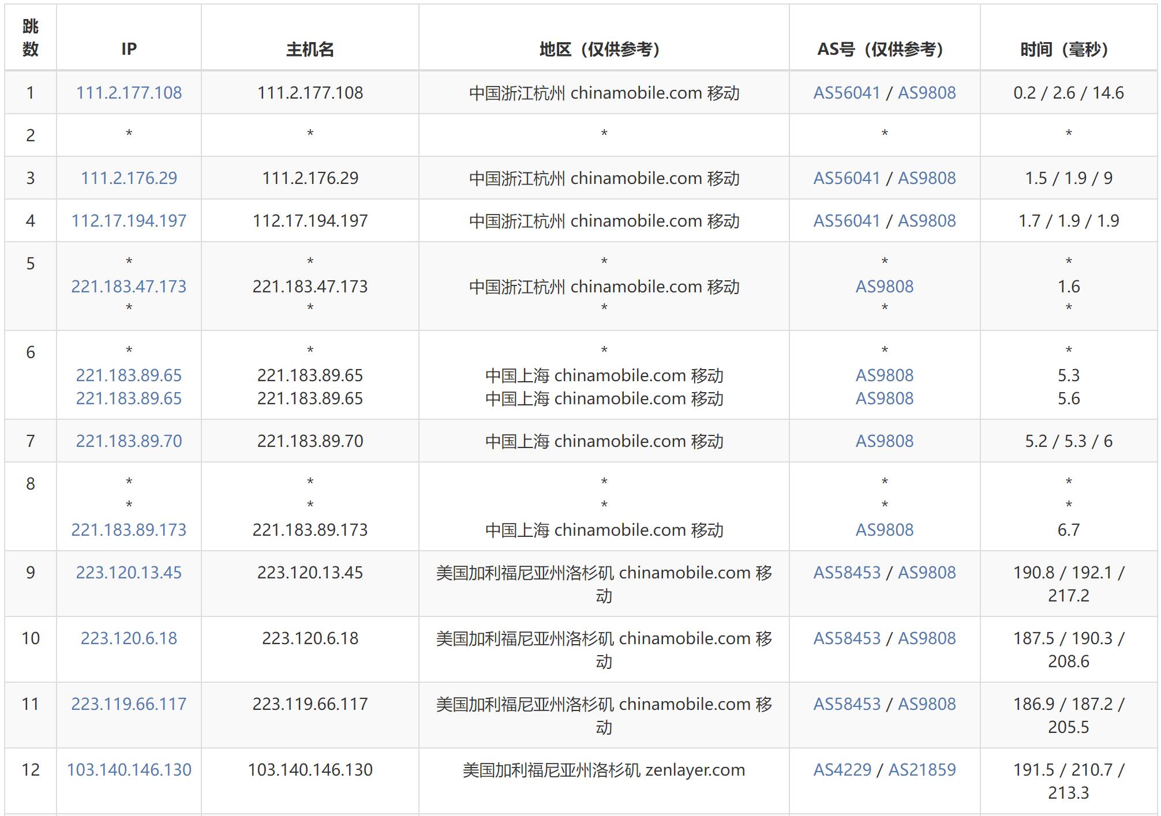Screen dimensions: 1161x816
Task: Open the 111.2.177.108 link in the IP column
Action: (x=129, y=93)
